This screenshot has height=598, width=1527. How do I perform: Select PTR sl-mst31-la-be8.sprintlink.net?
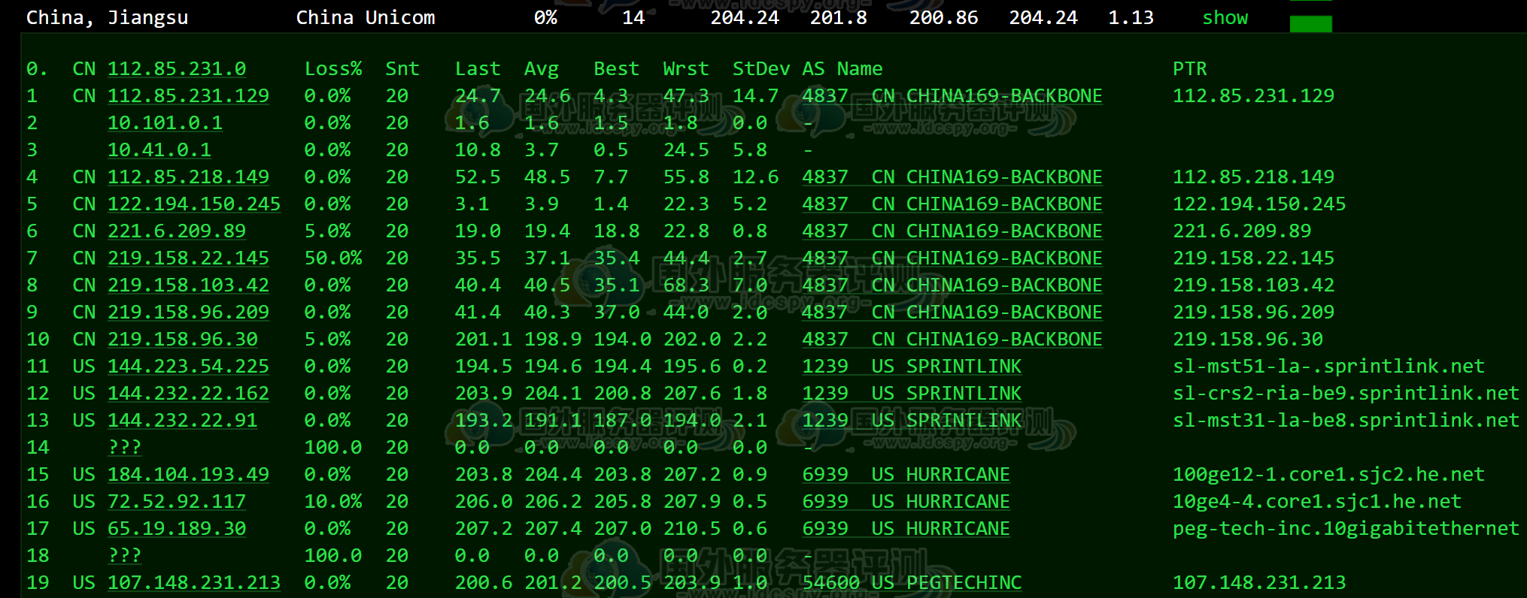pos(1346,420)
